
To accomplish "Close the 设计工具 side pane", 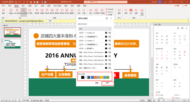I will [x=187, y=28].
